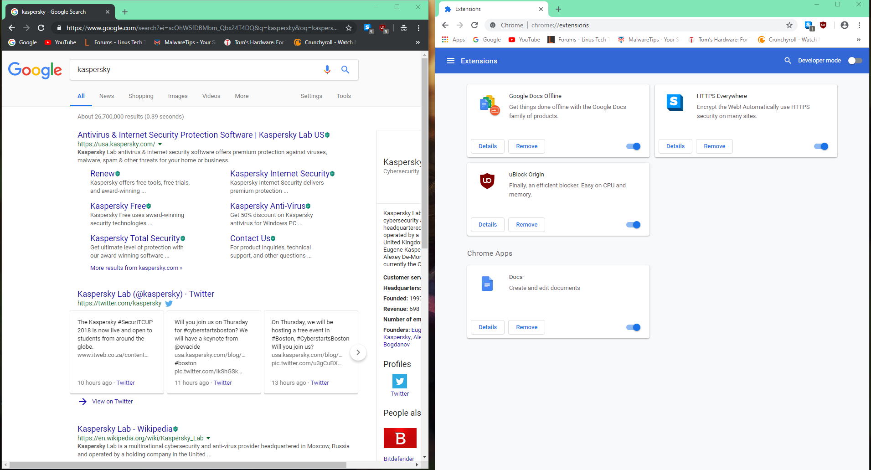Remove the Google Docs Offline extension
The width and height of the screenshot is (871, 470).
tap(527, 146)
